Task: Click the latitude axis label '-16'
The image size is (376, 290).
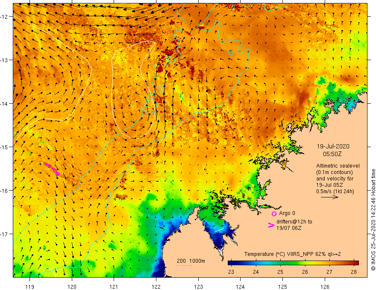Action: tap(5, 191)
